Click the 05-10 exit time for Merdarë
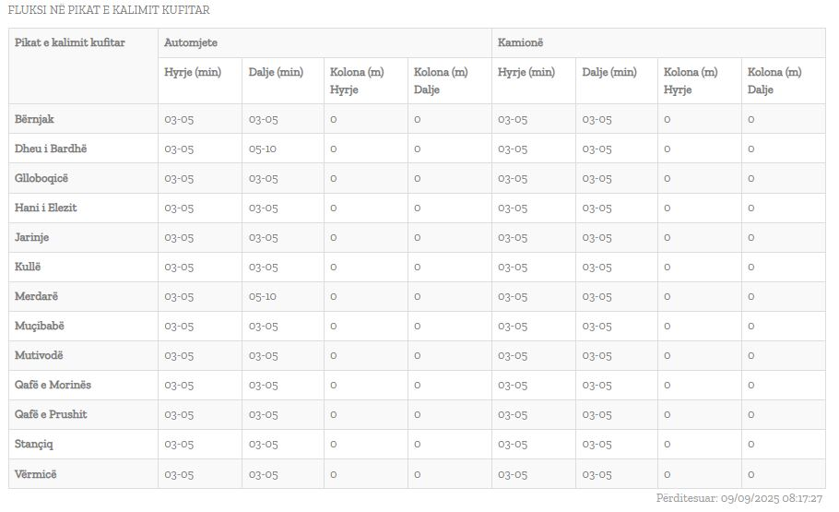Viewport: 839px width, 512px height. click(263, 296)
